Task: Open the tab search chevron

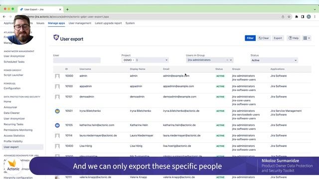Action: pos(315,9)
